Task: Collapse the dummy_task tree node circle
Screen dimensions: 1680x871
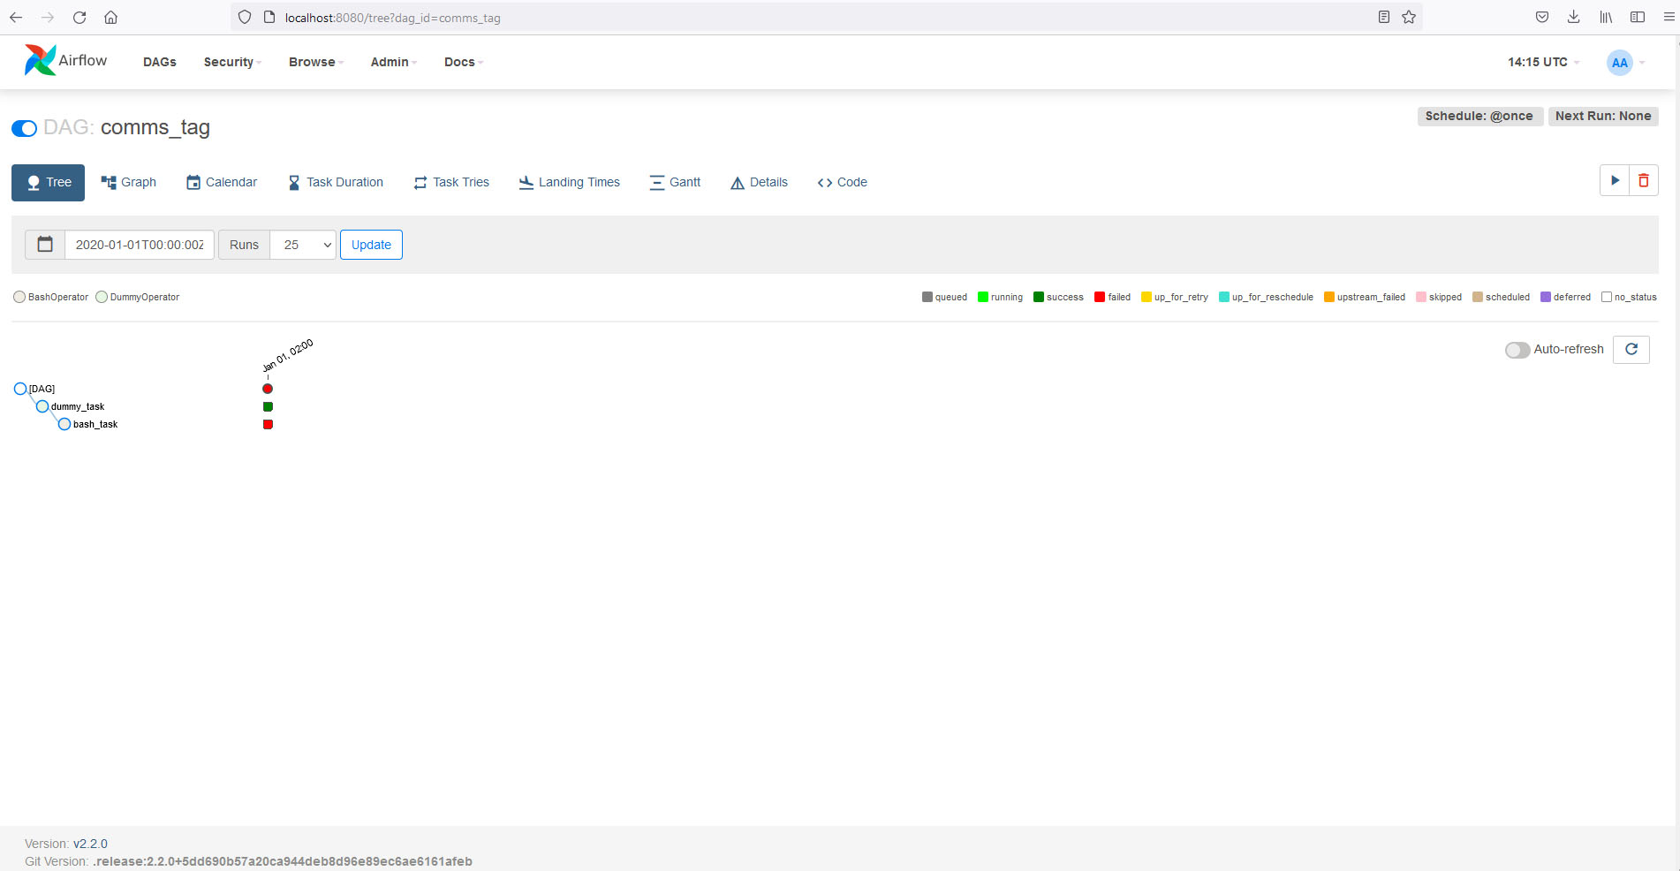Action: pyautogui.click(x=42, y=406)
